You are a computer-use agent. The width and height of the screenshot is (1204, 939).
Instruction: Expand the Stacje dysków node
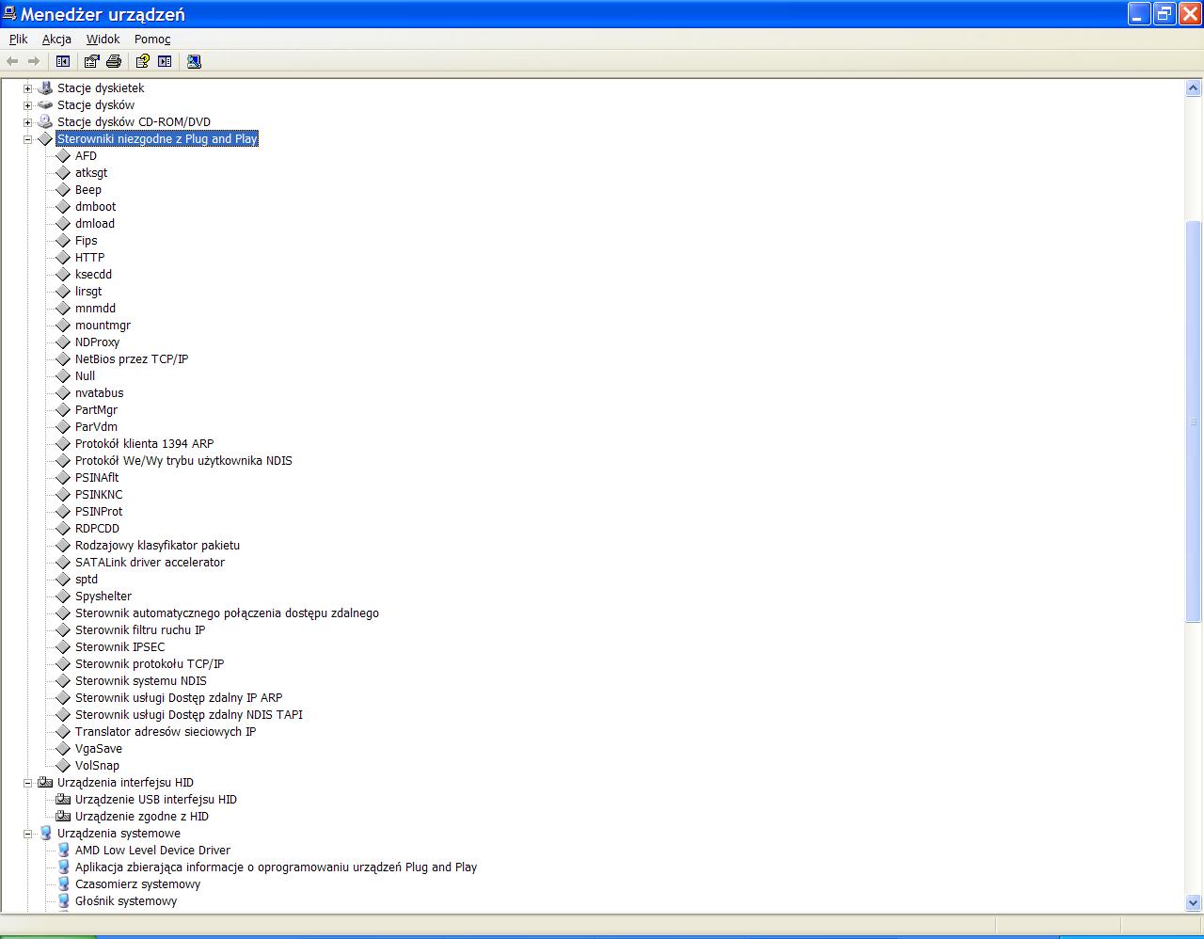pos(27,105)
